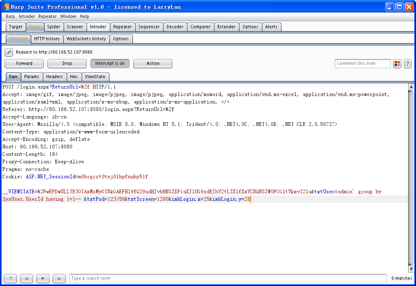
Task: Click the Request to http://60.166.52.107:8080 label
Action: 54,52
